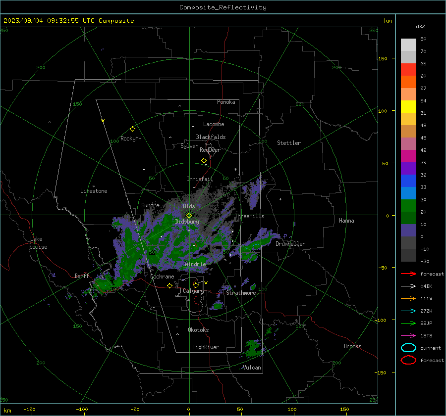
Task: Click the Lacombe map label
Action: (214, 124)
